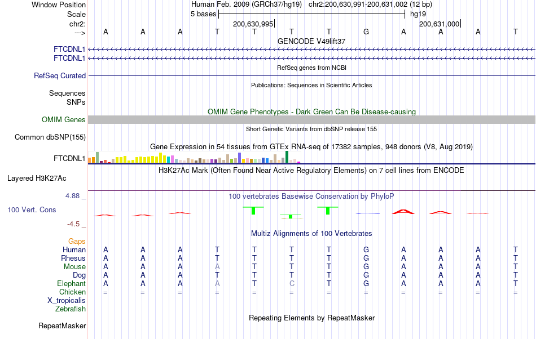Screen dimensions: 536x339
Task: Click the Mouse species row label
Action: click(74, 267)
